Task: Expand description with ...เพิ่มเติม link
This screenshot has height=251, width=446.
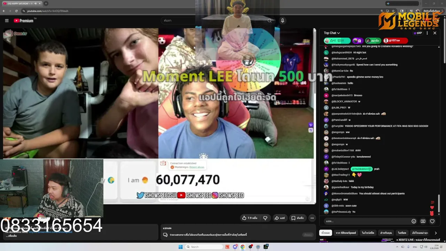Action: pyautogui.click(x=11, y=236)
